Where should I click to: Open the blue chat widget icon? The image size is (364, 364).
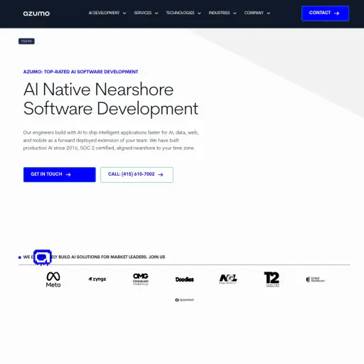pos(43,257)
